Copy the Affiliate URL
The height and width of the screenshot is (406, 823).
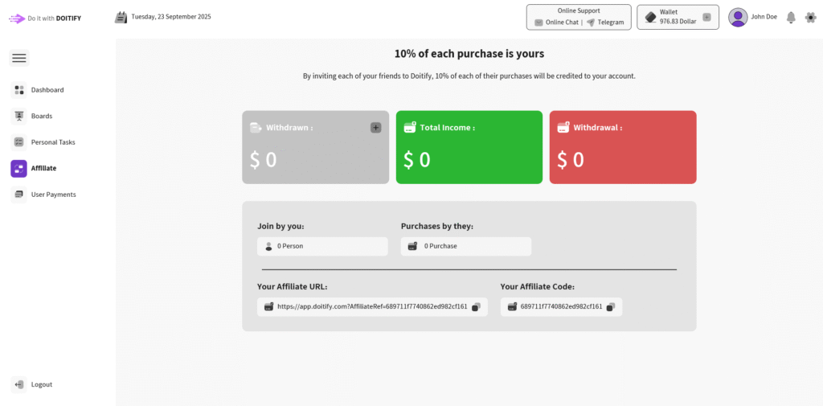pos(476,306)
